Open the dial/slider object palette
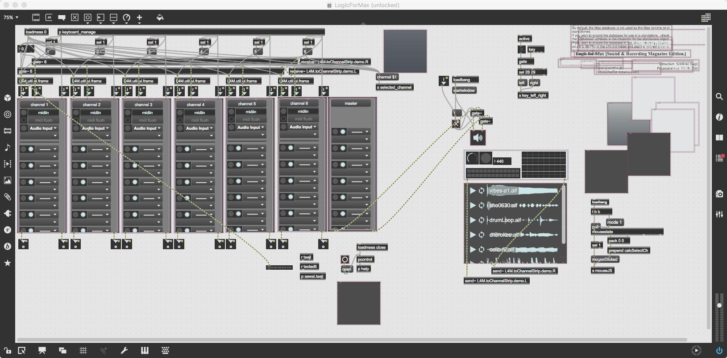 (126, 17)
